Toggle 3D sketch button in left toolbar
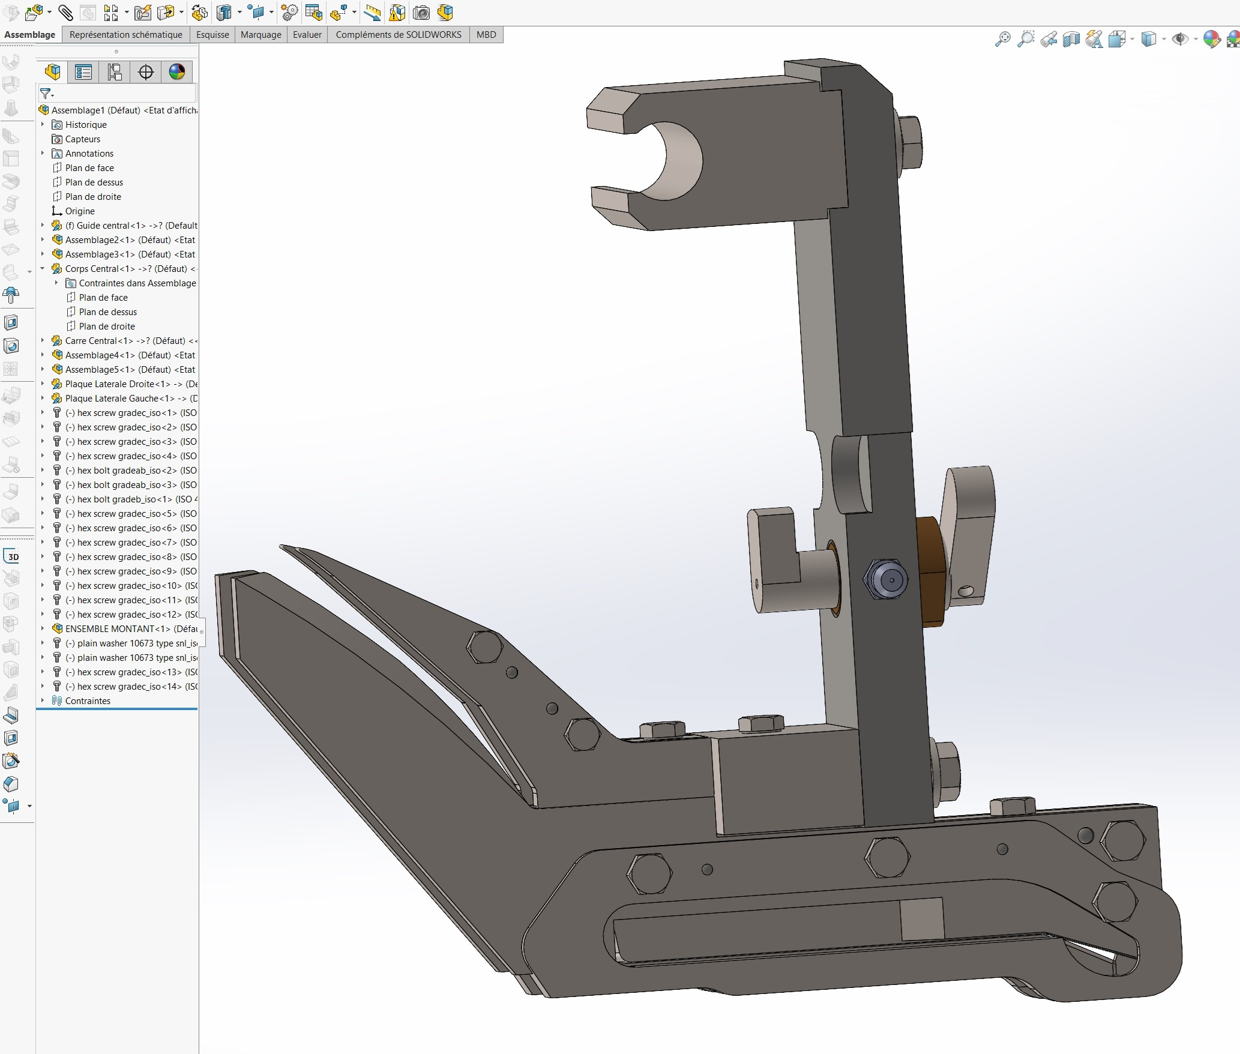Image resolution: width=1240 pixels, height=1054 pixels. (x=11, y=556)
